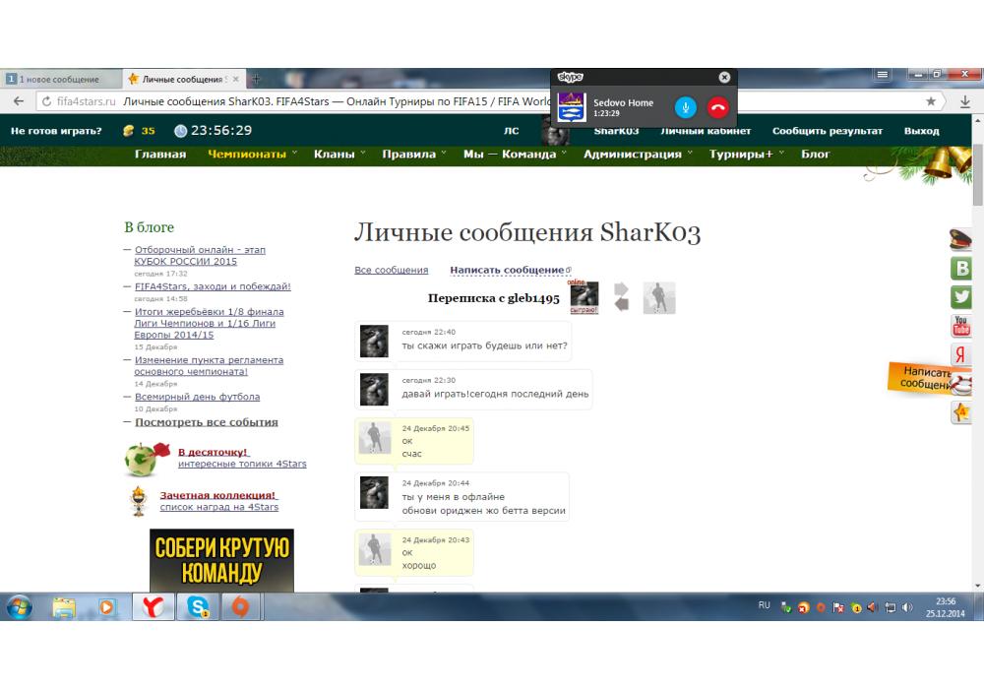Toggle the 'Не готов играть?' status
The width and height of the screenshot is (984, 689).
tap(56, 131)
